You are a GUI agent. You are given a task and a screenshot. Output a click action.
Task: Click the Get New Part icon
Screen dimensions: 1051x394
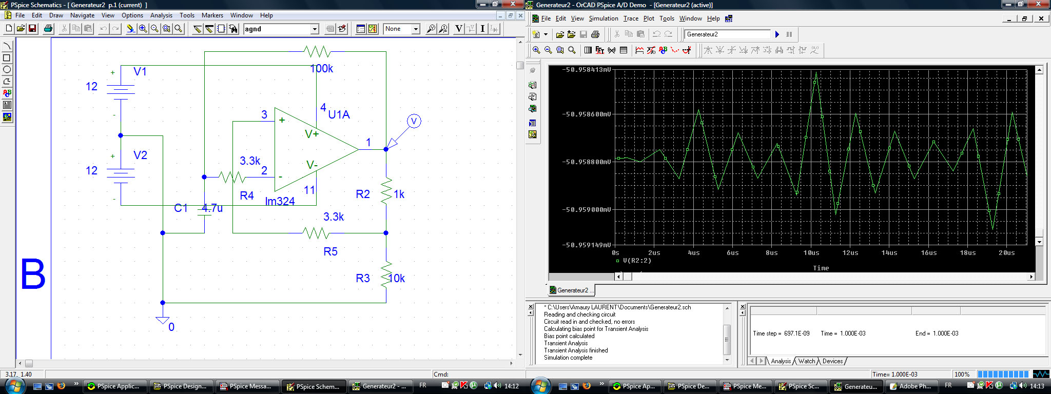click(233, 29)
